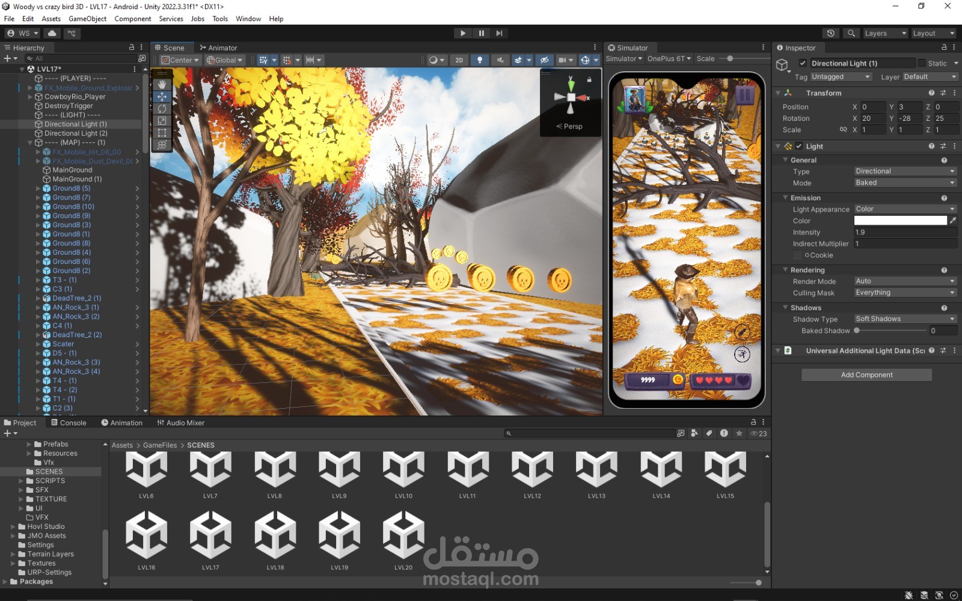Open the Window menu
The height and width of the screenshot is (601, 962).
(248, 19)
